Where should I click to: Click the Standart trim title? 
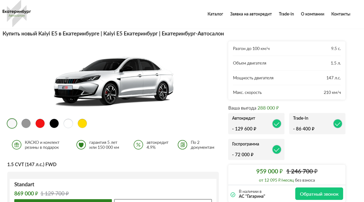(x=24, y=184)
